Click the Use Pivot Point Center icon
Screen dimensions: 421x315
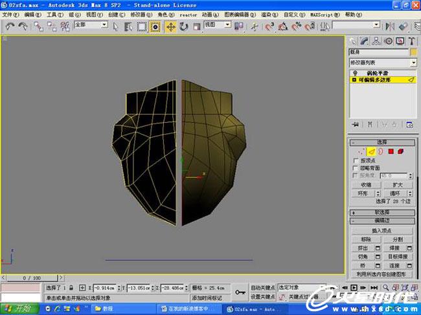point(239,27)
